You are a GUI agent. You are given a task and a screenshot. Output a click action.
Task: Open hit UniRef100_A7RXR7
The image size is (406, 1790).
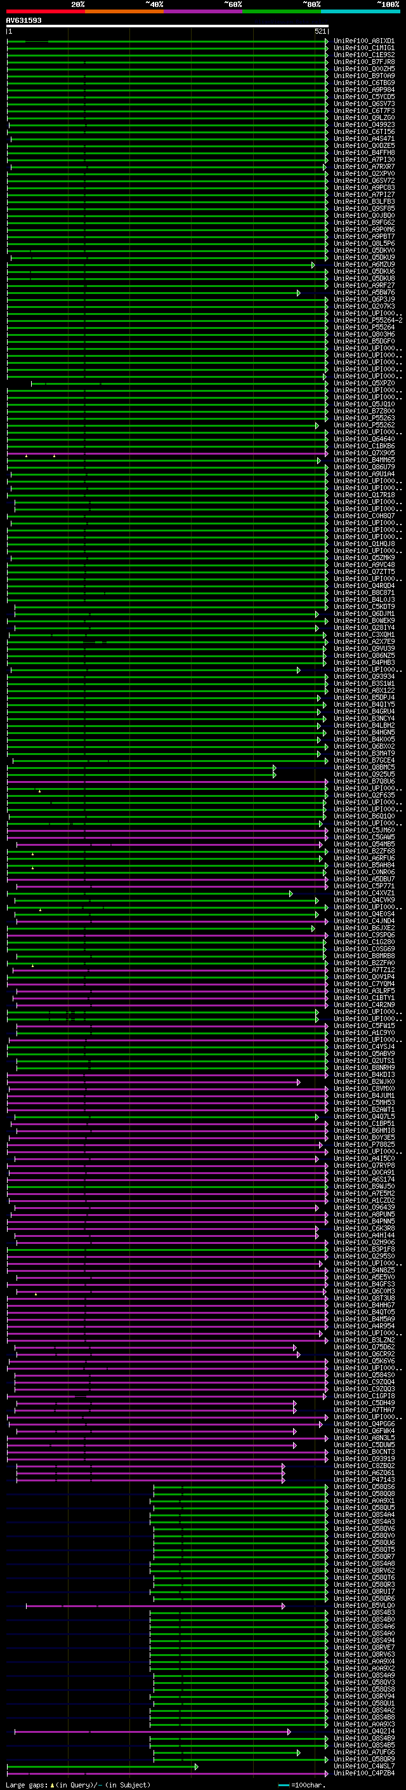click(x=363, y=167)
